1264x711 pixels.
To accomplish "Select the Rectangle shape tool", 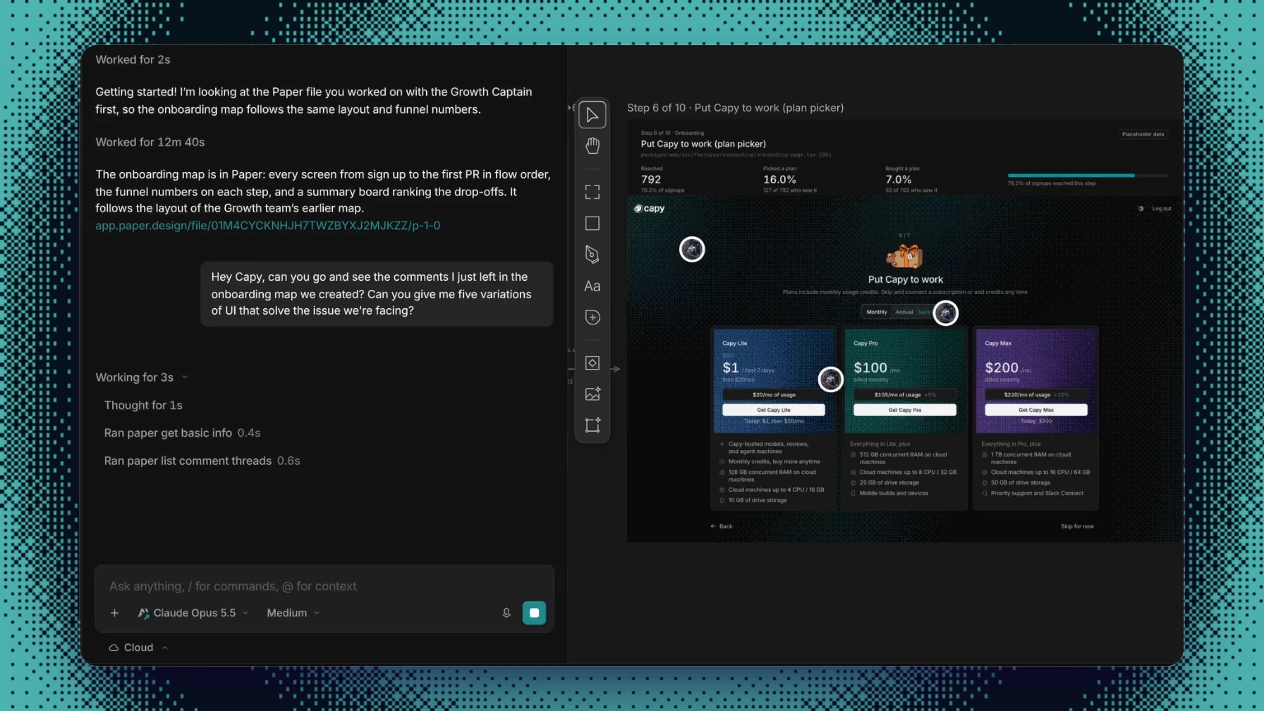I will tap(592, 224).
